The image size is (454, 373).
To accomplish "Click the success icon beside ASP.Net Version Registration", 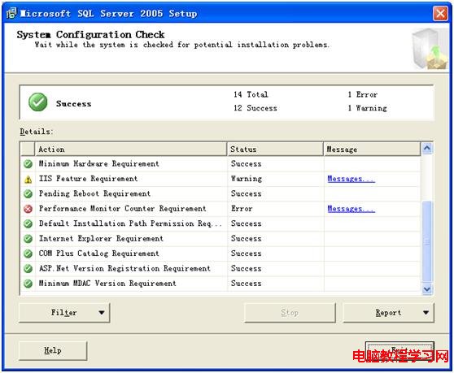I will (28, 269).
